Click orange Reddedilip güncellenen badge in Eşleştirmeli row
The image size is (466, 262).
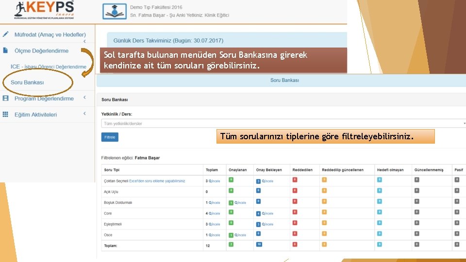click(324, 223)
